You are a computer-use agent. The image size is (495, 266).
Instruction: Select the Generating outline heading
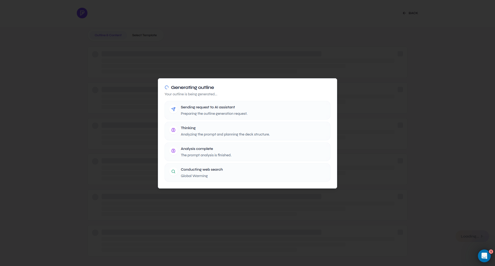tap(193, 87)
